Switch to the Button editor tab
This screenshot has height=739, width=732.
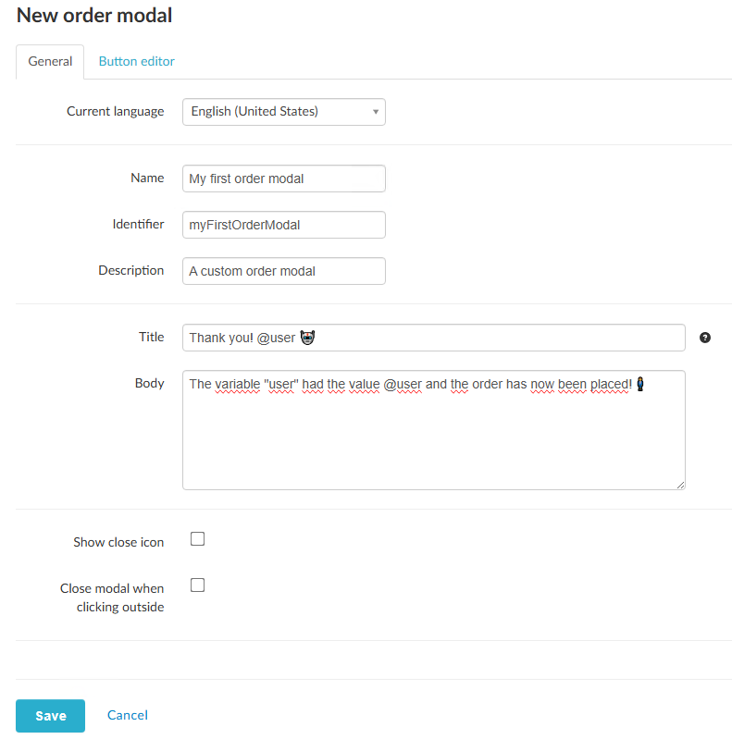pyautogui.click(x=136, y=61)
